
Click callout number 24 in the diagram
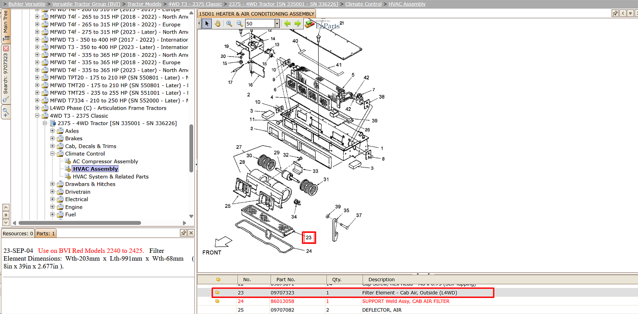(309, 251)
